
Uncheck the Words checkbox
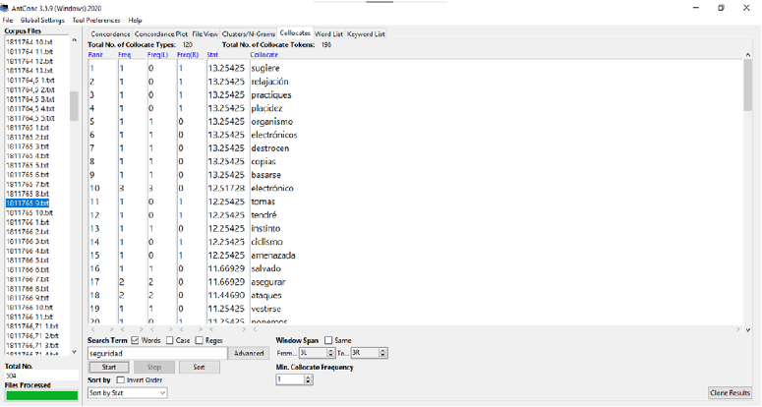click(x=135, y=340)
